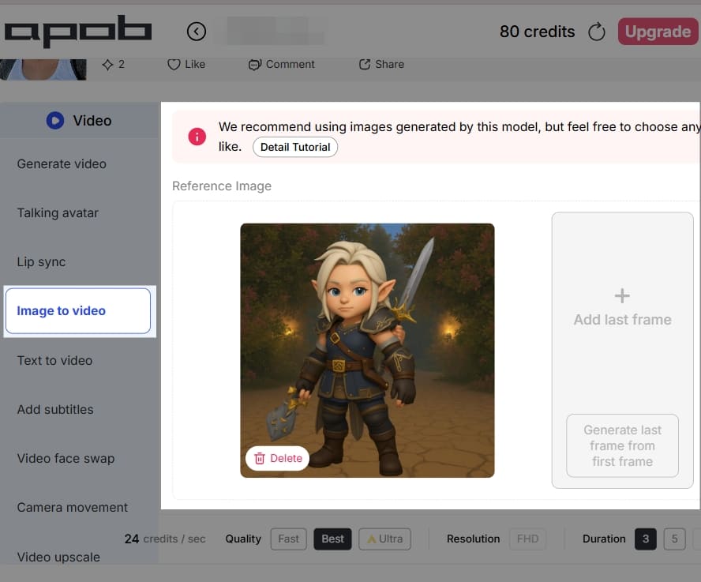Open the Detail Tutorial
The width and height of the screenshot is (701, 582).
pyautogui.click(x=294, y=147)
